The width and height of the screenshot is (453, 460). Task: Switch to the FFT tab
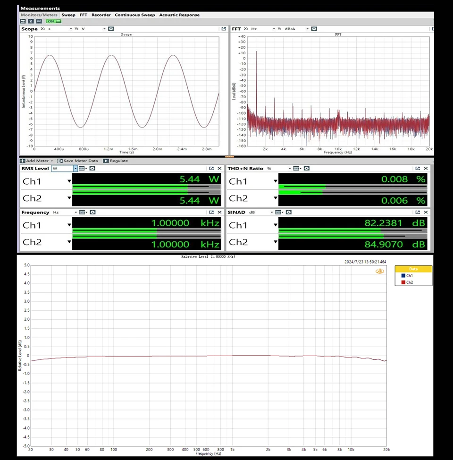(84, 15)
